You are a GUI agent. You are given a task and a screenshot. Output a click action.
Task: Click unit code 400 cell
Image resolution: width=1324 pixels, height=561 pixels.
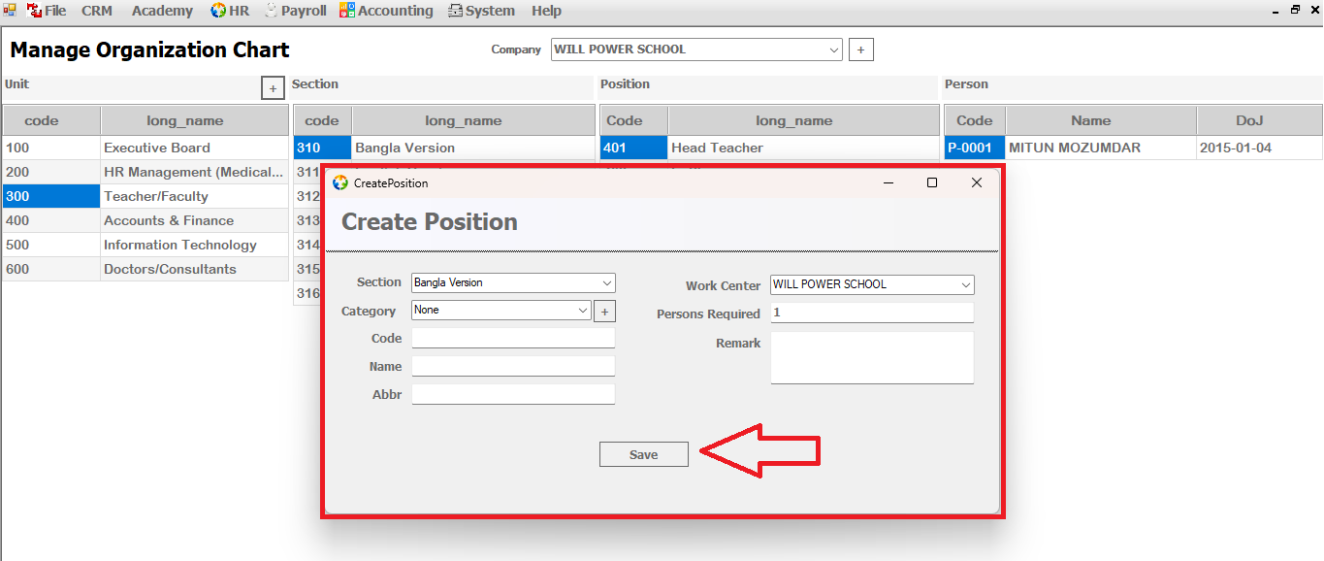(51, 220)
